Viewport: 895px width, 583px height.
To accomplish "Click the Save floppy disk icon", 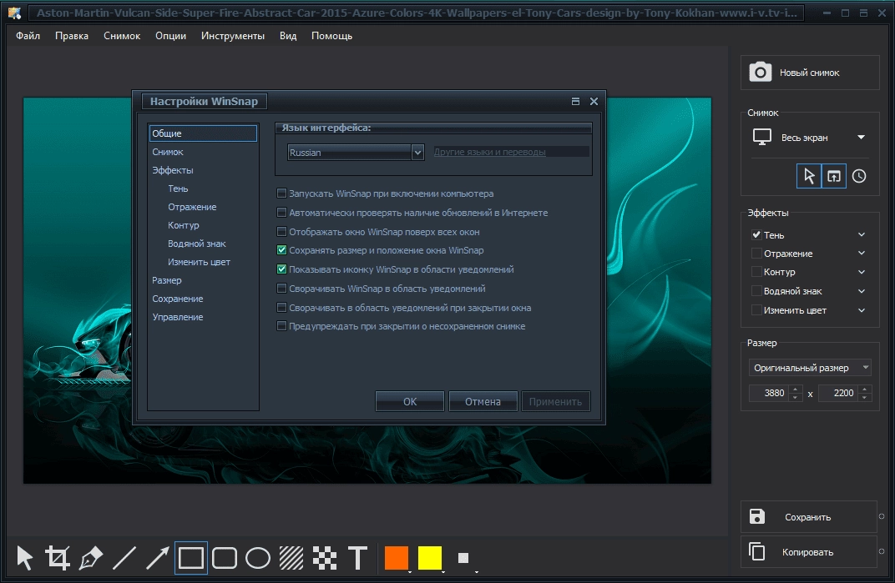I will pos(757,516).
